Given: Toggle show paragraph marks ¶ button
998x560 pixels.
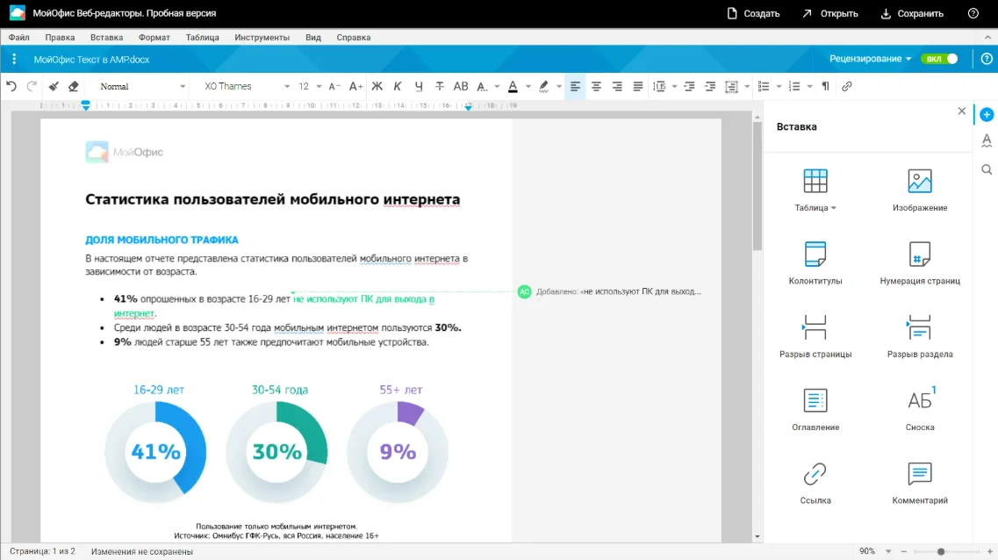Looking at the screenshot, I should pos(825,86).
